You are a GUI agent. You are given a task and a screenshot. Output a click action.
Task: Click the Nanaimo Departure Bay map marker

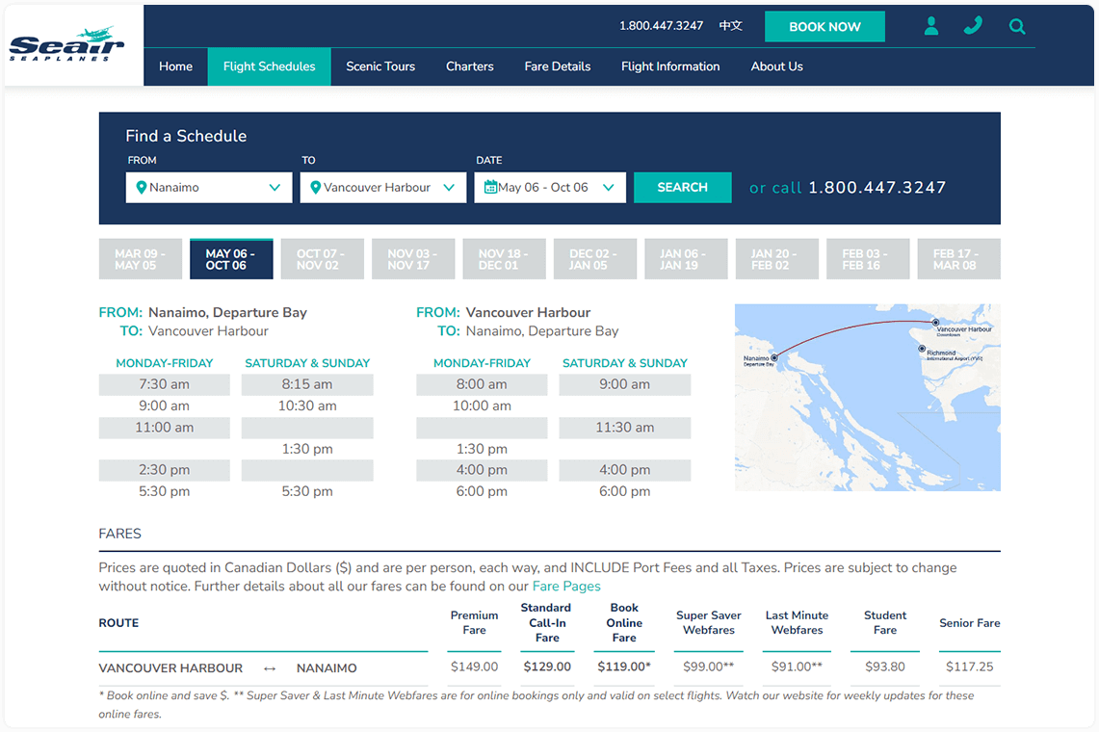coord(774,357)
